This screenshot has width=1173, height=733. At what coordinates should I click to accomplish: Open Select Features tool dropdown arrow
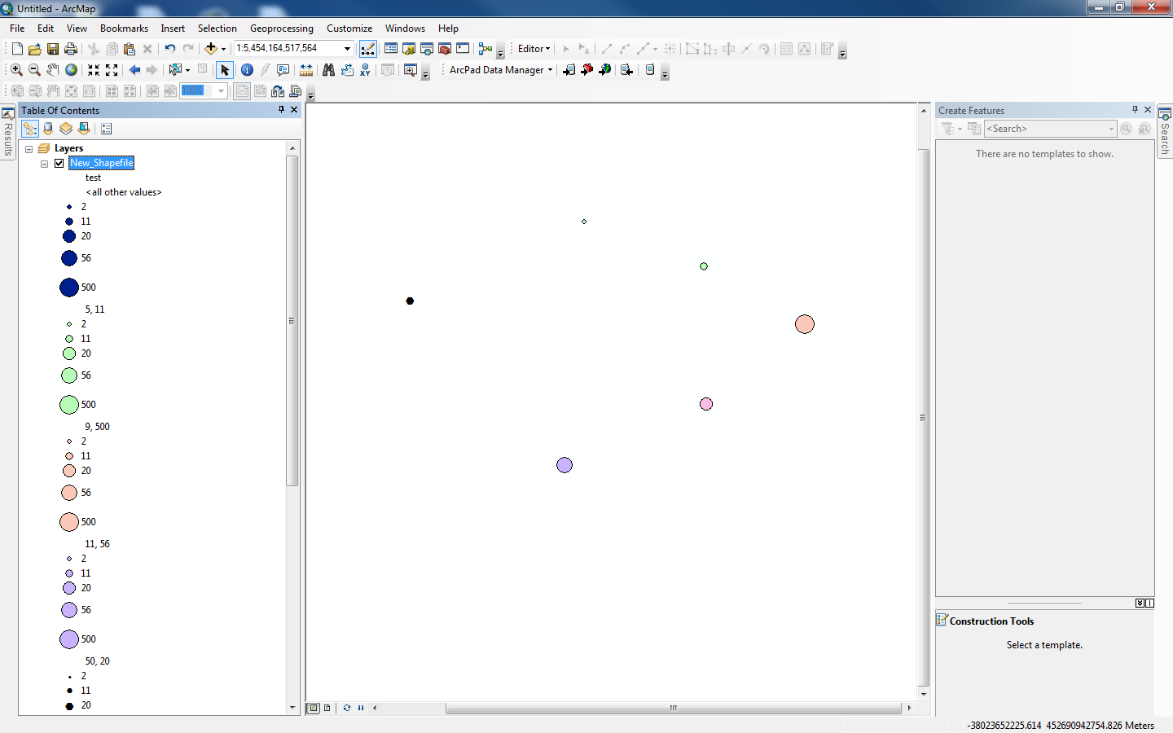pyautogui.click(x=187, y=70)
